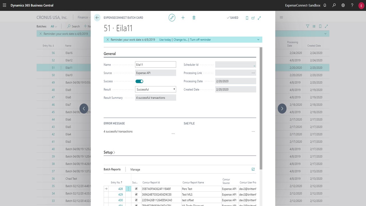Dismiss the work date reminder in the card
The image size is (366, 206).
(x=108, y=40)
